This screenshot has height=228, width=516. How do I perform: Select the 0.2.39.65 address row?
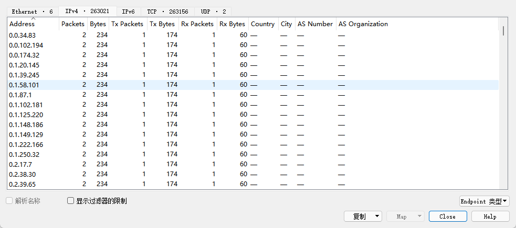[x=252, y=184]
